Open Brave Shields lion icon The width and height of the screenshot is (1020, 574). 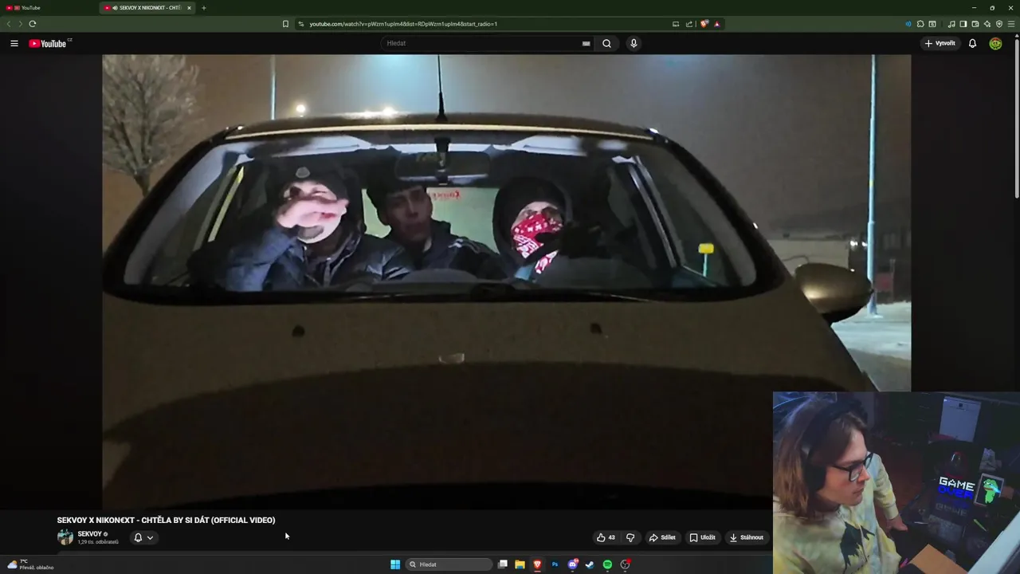[704, 24]
